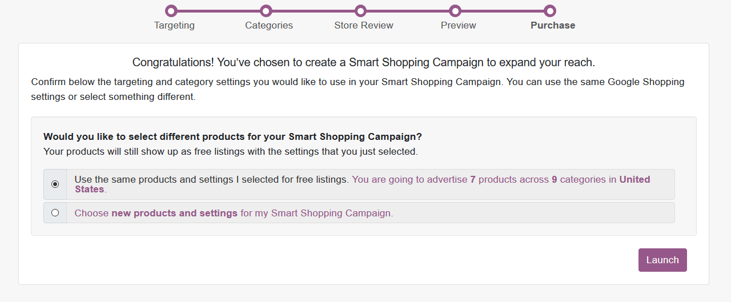Switch to the Preview step label
This screenshot has height=302, width=731.
(459, 26)
